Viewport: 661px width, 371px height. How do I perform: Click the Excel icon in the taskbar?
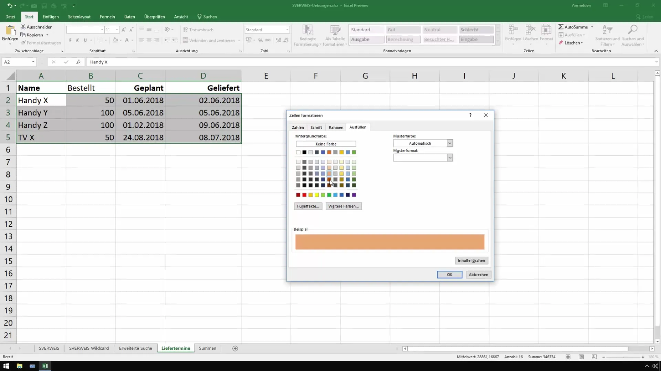click(x=45, y=366)
